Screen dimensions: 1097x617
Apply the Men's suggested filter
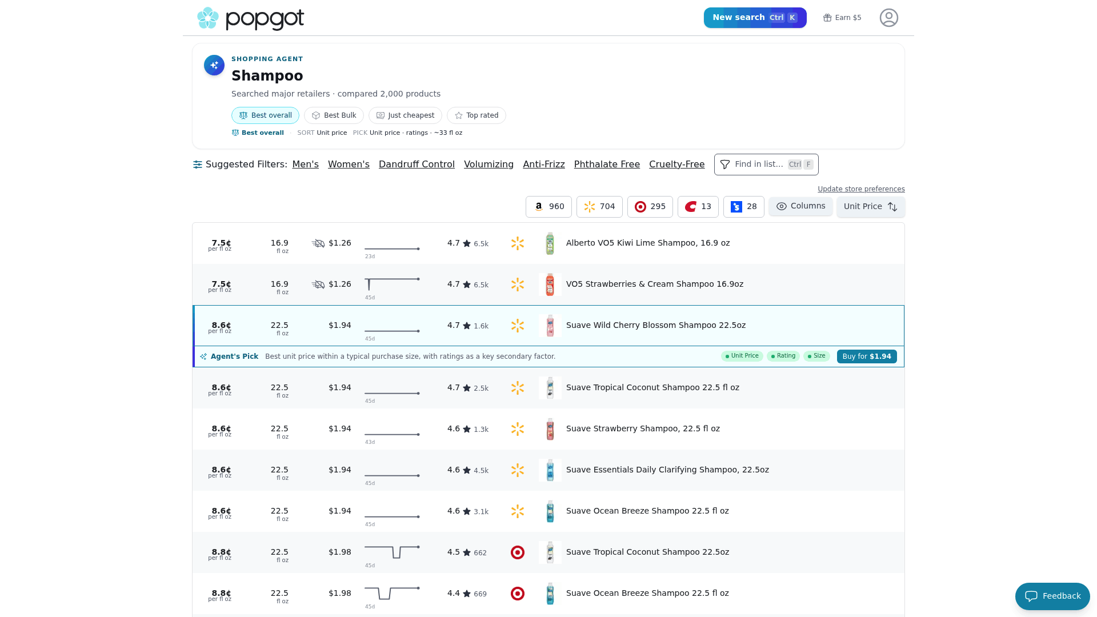pyautogui.click(x=306, y=165)
